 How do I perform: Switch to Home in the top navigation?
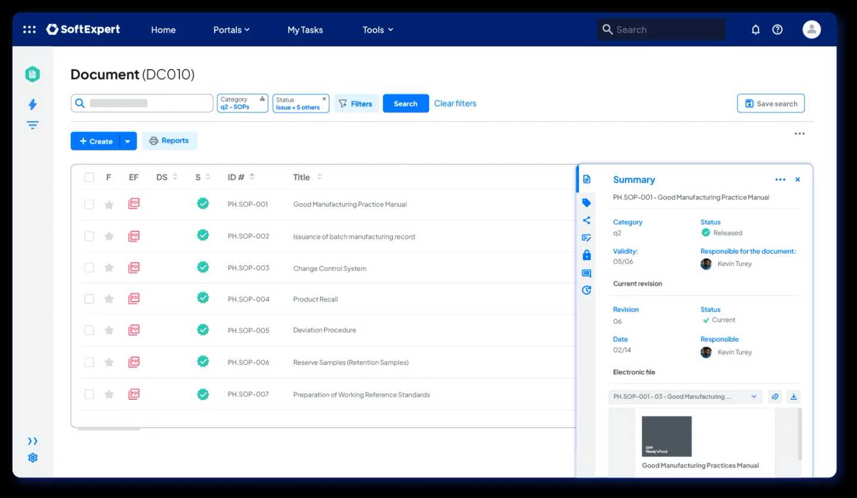coord(163,29)
